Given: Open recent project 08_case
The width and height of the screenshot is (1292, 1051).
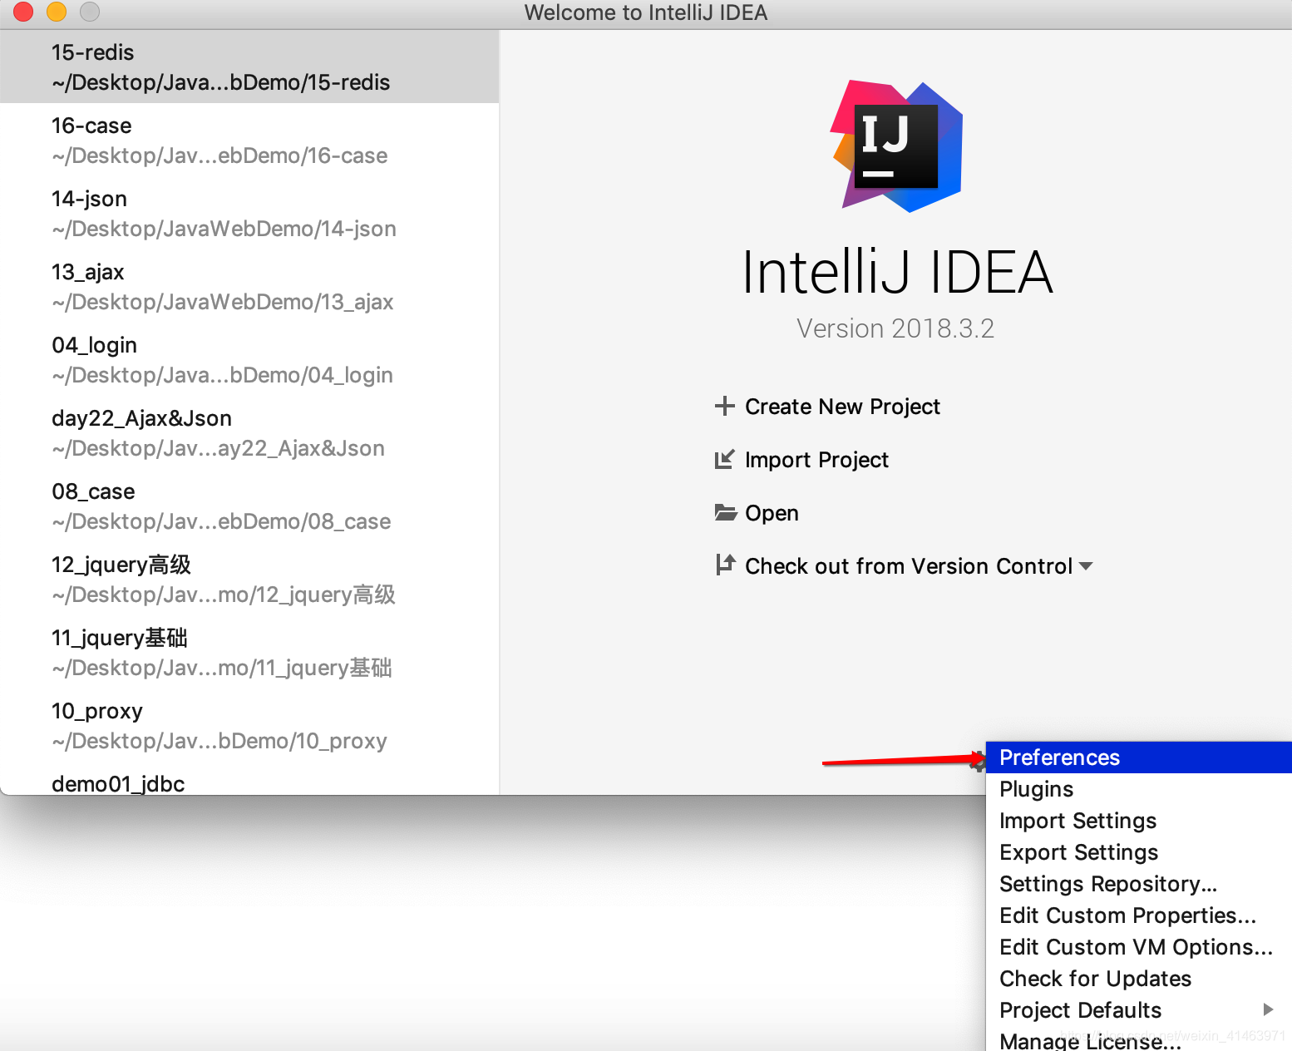Looking at the screenshot, I should (249, 506).
